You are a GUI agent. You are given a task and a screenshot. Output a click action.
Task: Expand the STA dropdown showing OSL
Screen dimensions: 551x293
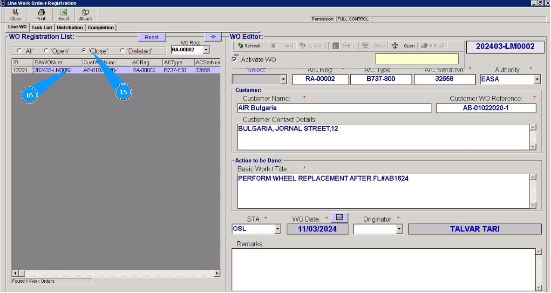pos(278,229)
